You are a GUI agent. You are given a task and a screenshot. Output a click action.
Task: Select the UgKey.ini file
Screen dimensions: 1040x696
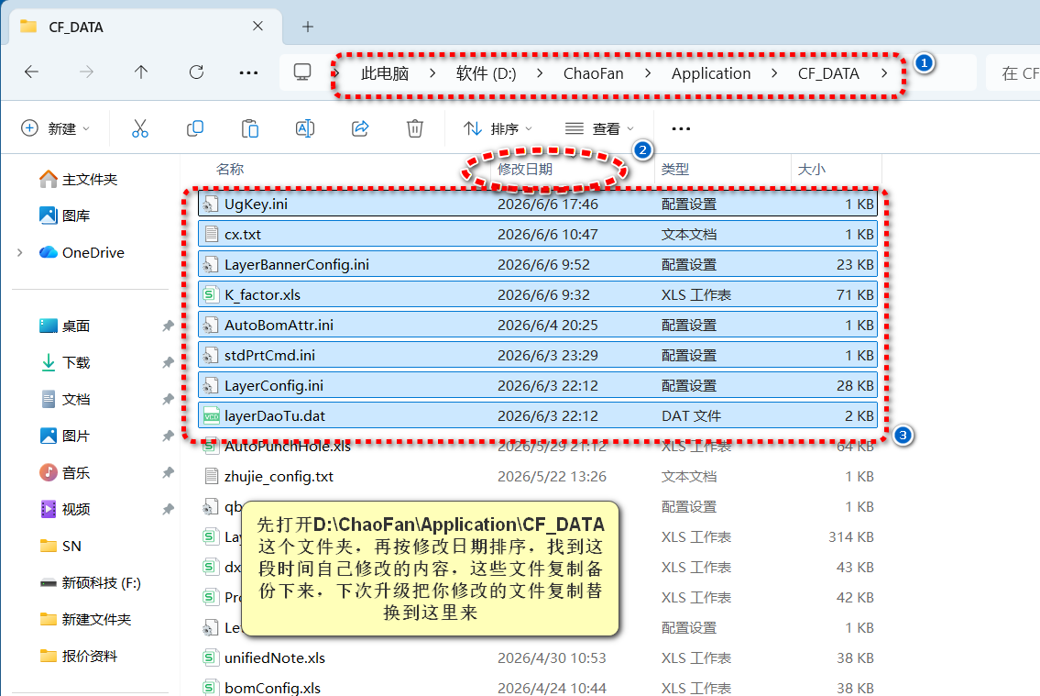point(537,204)
